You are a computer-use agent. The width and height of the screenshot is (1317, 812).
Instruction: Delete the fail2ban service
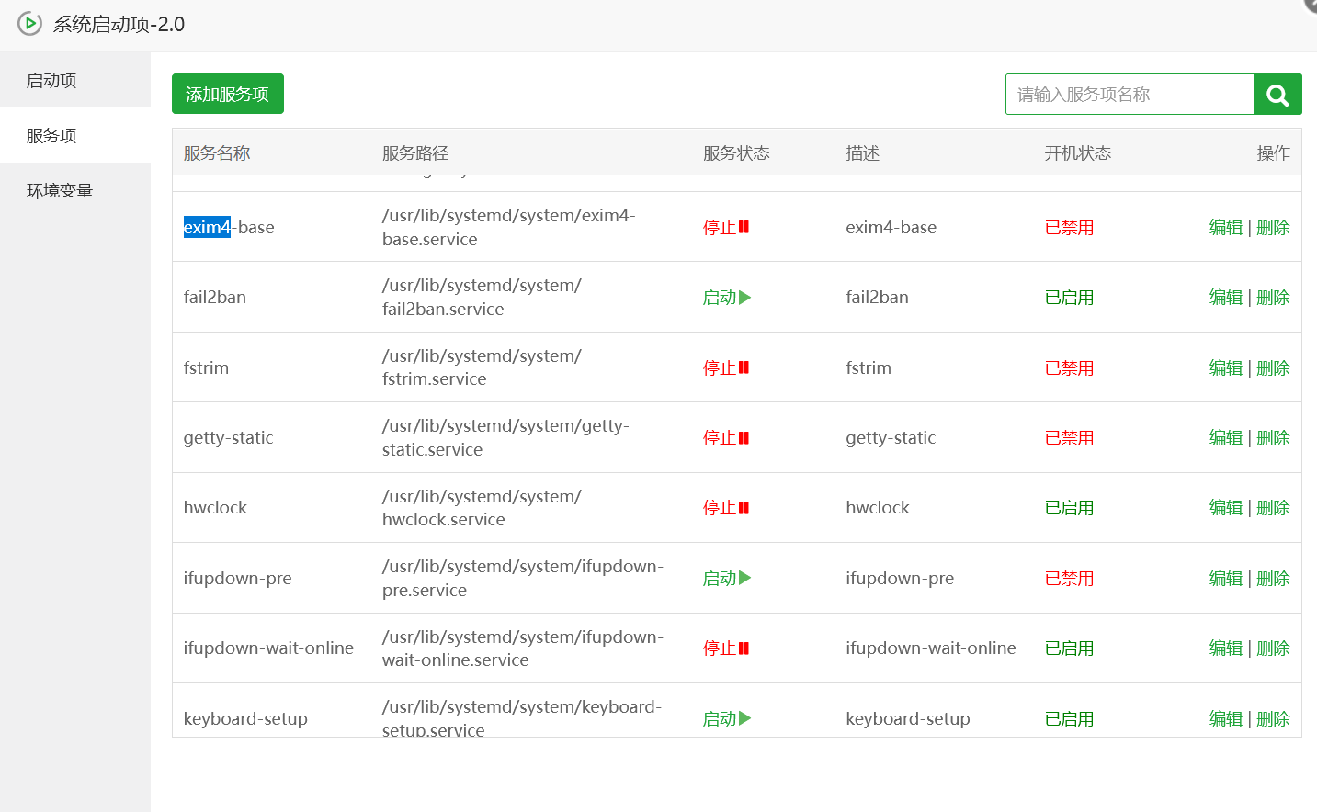[x=1273, y=298]
